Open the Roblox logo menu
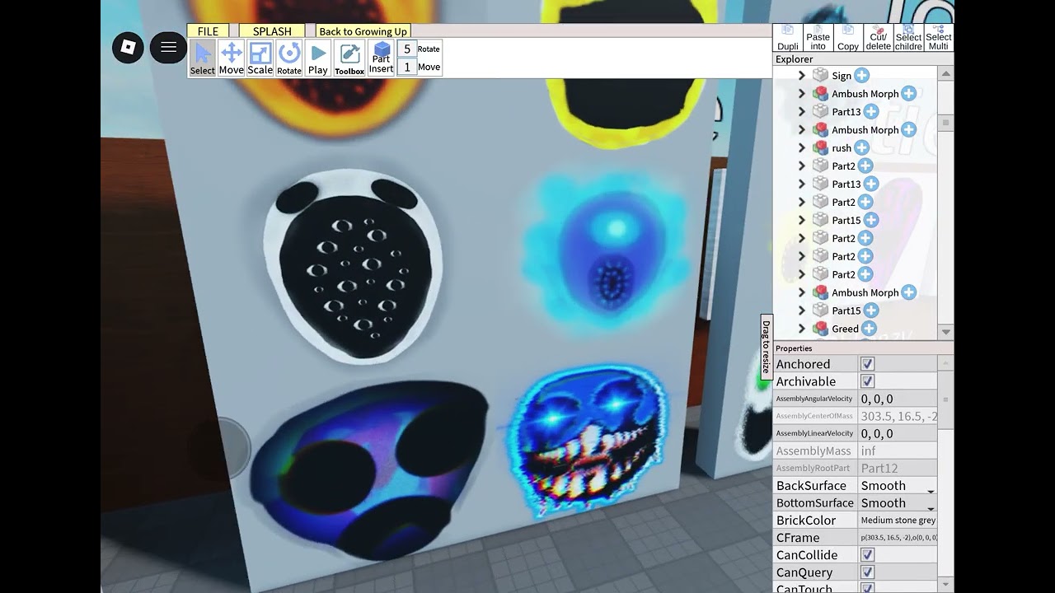This screenshot has height=593, width=1055. (128, 47)
